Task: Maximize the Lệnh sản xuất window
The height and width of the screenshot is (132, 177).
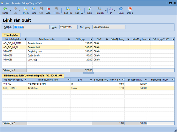Action: (x=170, y=3)
